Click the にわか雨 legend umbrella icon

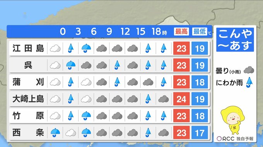[x=249, y=82]
